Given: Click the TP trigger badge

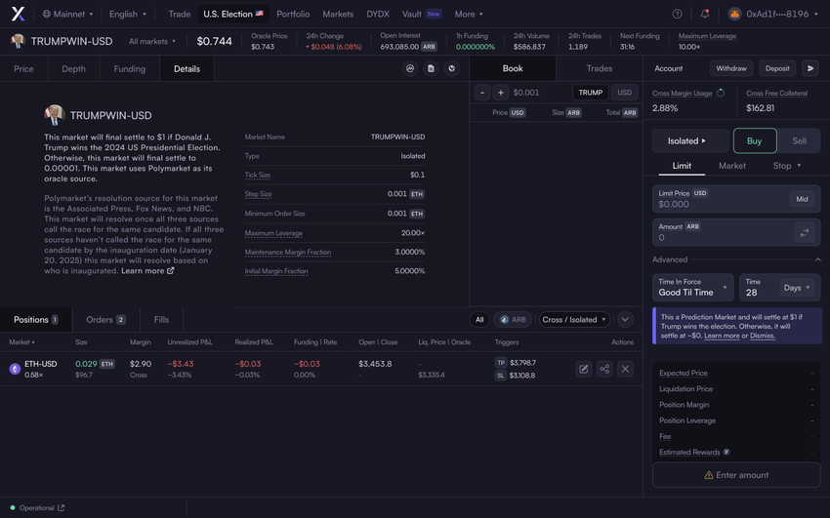Looking at the screenshot, I should tap(501, 363).
